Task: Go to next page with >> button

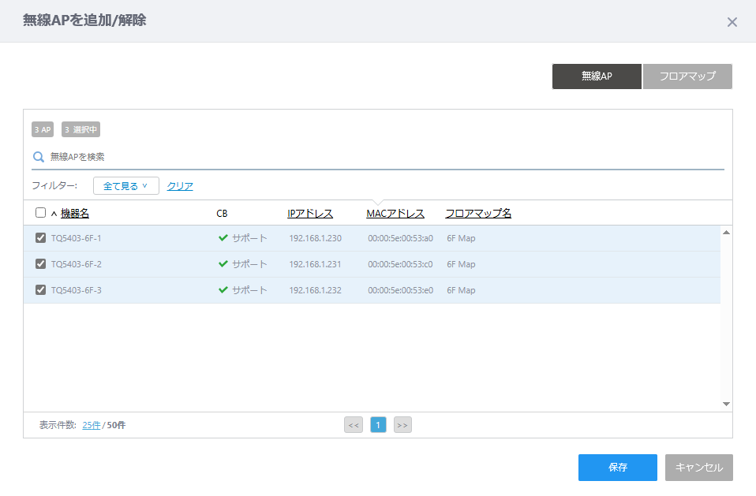Action: (x=402, y=425)
